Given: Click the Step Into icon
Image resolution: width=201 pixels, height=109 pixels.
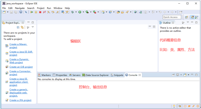Looking at the screenshot, I should [49, 12].
